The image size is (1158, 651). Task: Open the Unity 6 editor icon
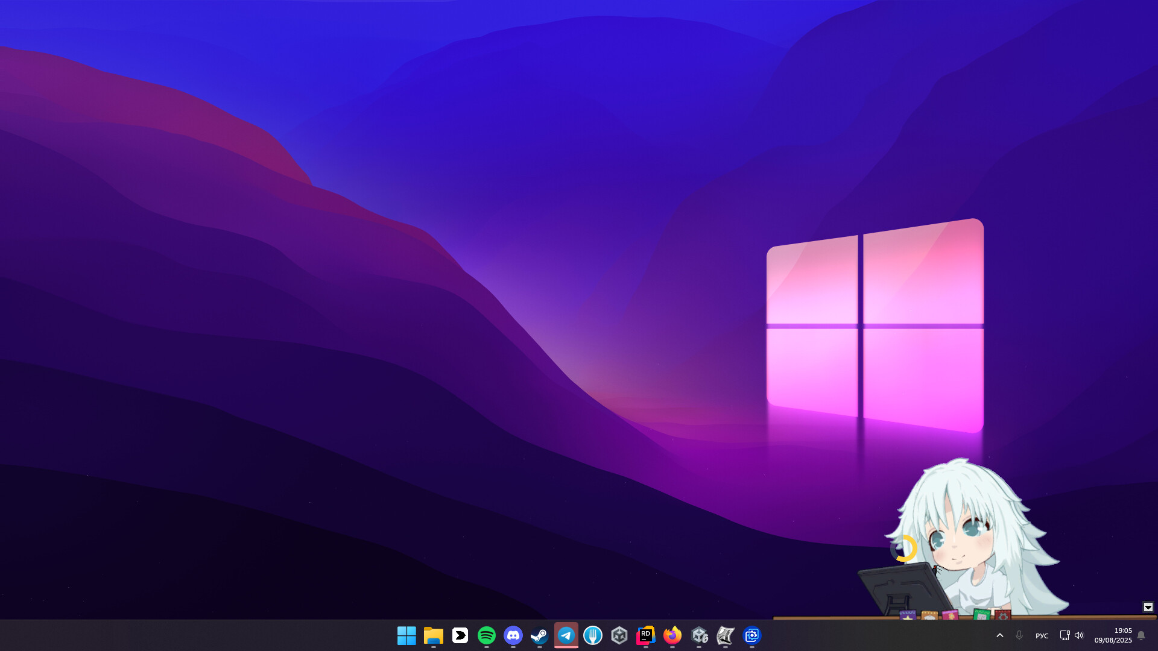pos(698,635)
